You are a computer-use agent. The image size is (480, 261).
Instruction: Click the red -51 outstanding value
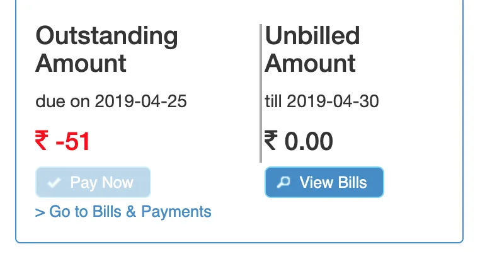(x=72, y=142)
